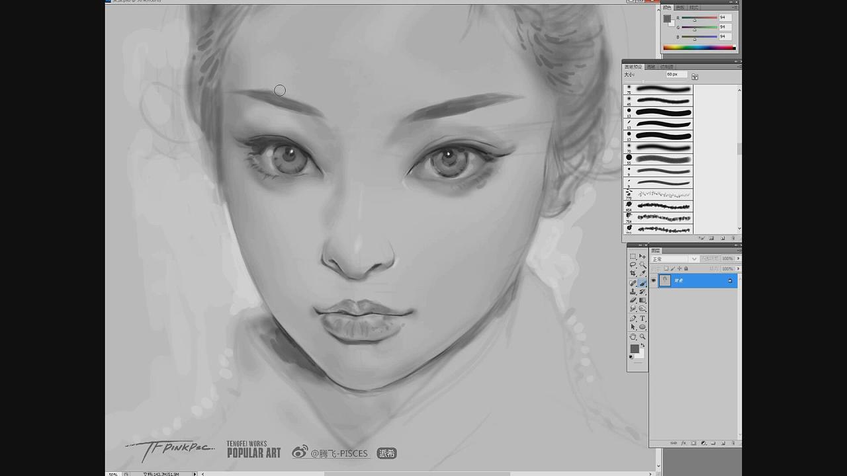Select the Zoom tool in the toolbox
This screenshot has width=847, height=476.
[643, 337]
